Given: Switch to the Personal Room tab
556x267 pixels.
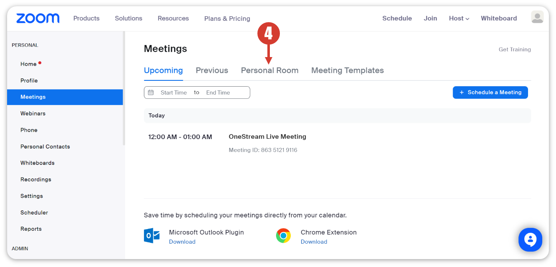Looking at the screenshot, I should click(x=269, y=70).
